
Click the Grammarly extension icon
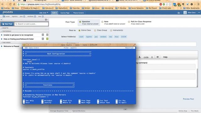164,4
